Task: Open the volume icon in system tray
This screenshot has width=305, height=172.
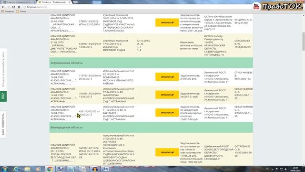Action: pos(286,169)
